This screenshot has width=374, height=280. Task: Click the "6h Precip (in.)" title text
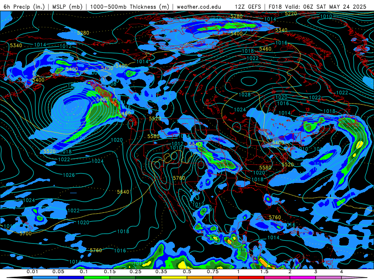point(24,7)
